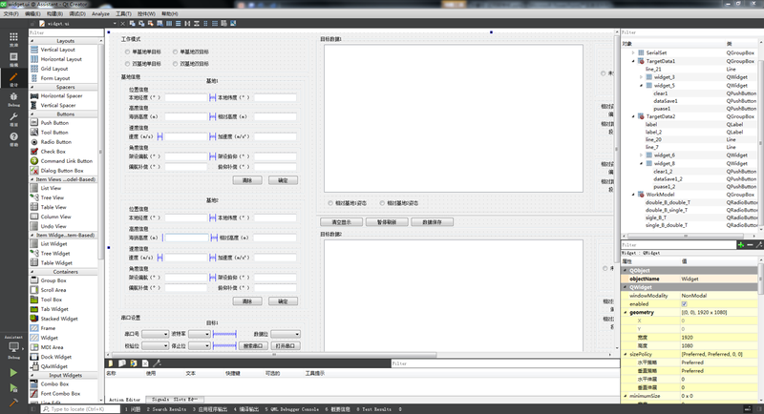Click the 清空显示 button
The height and width of the screenshot is (414, 764).
(342, 222)
